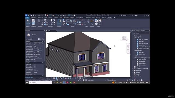Open the Structure ribbon tab
175x98 pixels.
[40, 18]
